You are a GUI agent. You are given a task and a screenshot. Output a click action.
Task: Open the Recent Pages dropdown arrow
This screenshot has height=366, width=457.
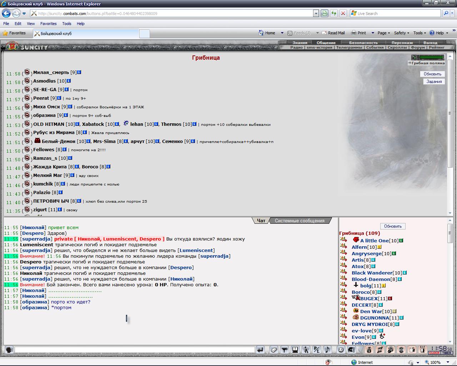point(24,14)
